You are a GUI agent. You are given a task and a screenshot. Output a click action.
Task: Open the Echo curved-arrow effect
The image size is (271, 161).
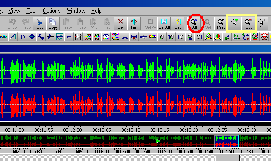22,37
